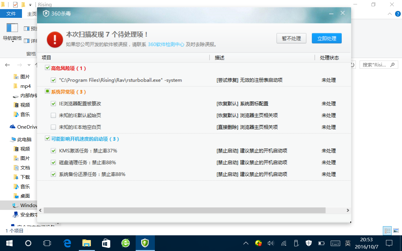Image resolution: width=402 pixels, height=251 pixels.
Task: Go back using Explorer's back arrow
Action: [x=8, y=65]
